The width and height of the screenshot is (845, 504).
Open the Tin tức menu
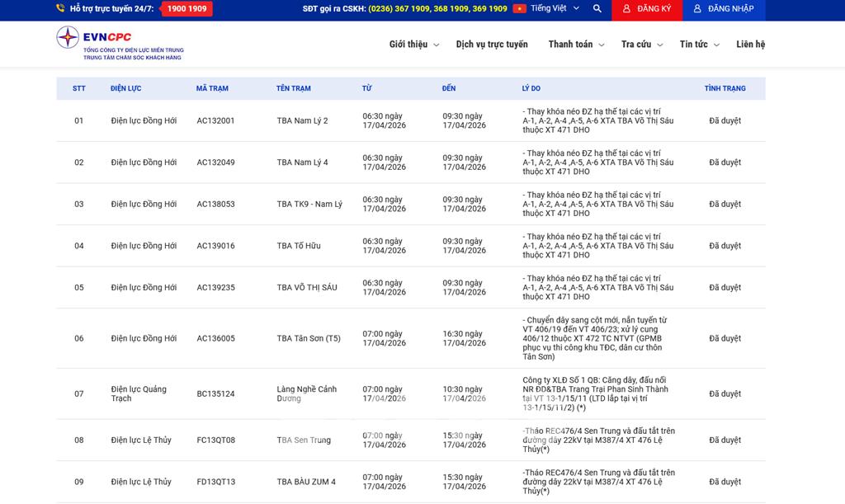coord(699,45)
